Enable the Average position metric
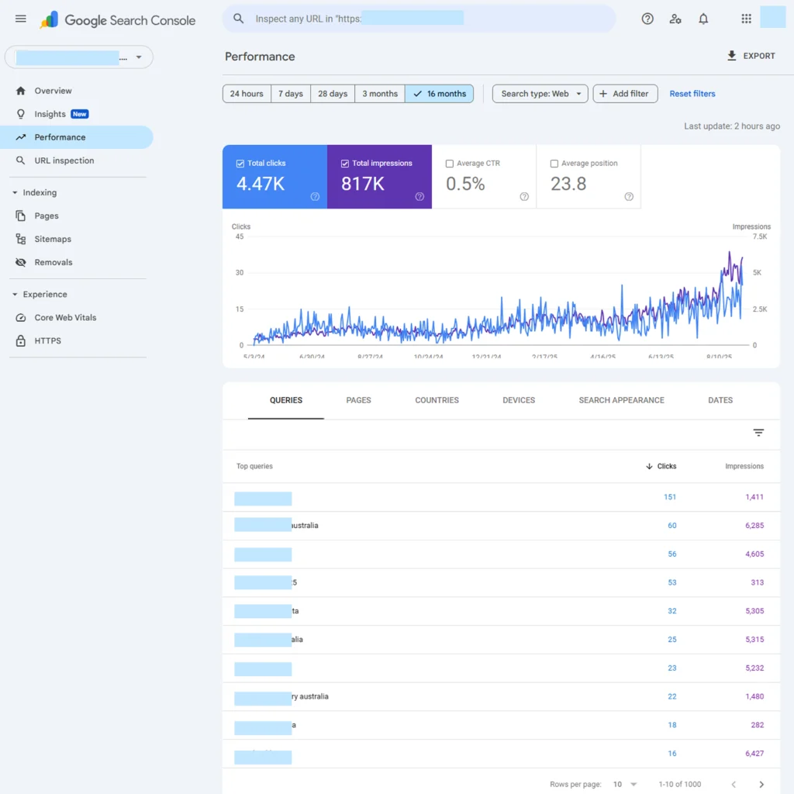 point(554,164)
